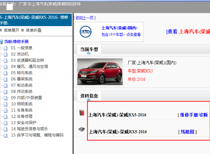
Task: Open chapter 05 转向系统
Action: 22,73
